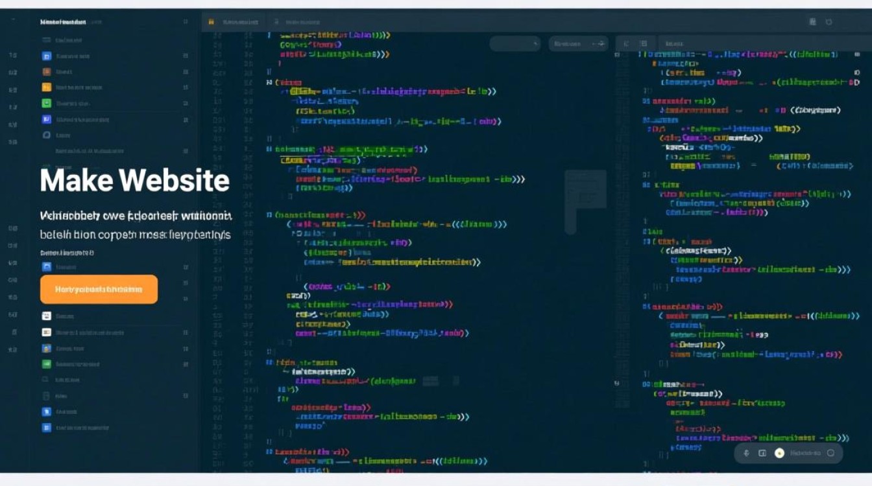Click the blue icon at top of sidebar list
Image resolution: width=872 pixels, height=486 pixels.
coord(46,56)
